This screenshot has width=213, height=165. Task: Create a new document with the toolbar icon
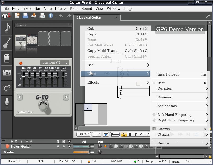(17, 16)
